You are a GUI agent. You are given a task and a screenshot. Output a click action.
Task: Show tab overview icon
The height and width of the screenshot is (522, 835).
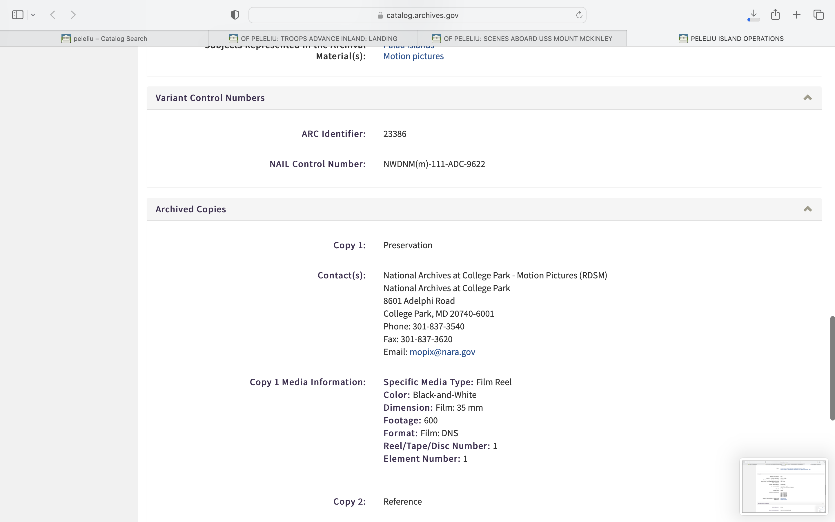[818, 15]
